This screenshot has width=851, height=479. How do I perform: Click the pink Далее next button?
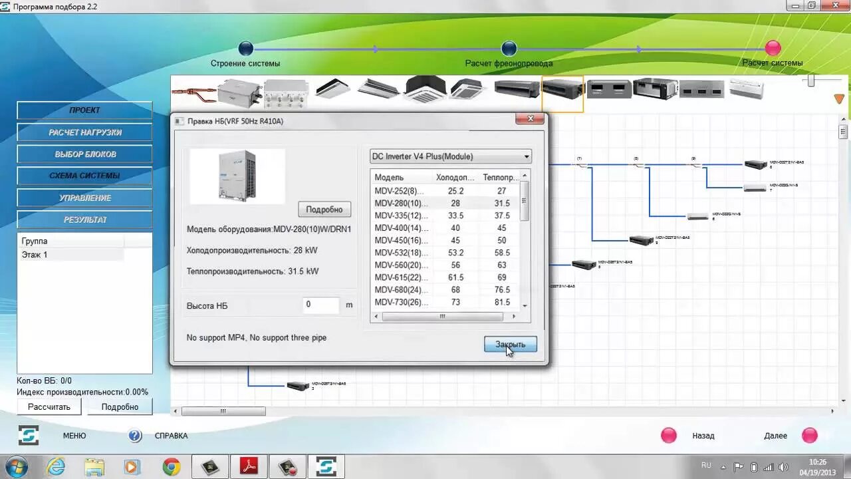[810, 436]
